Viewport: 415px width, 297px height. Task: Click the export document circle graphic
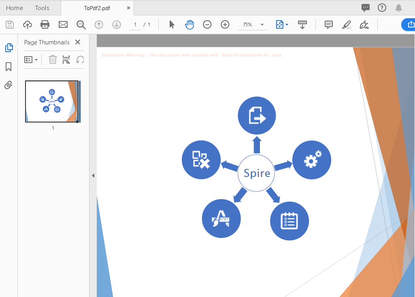click(257, 116)
